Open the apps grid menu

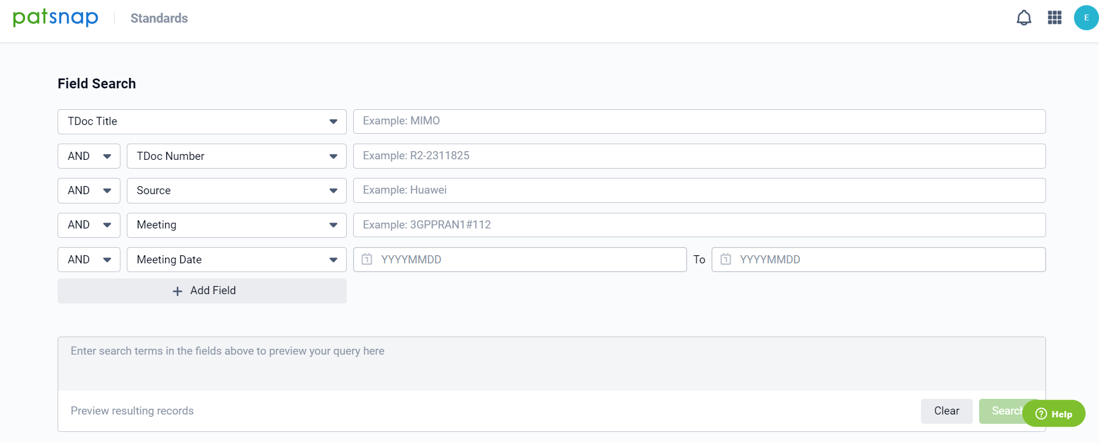[x=1055, y=18]
